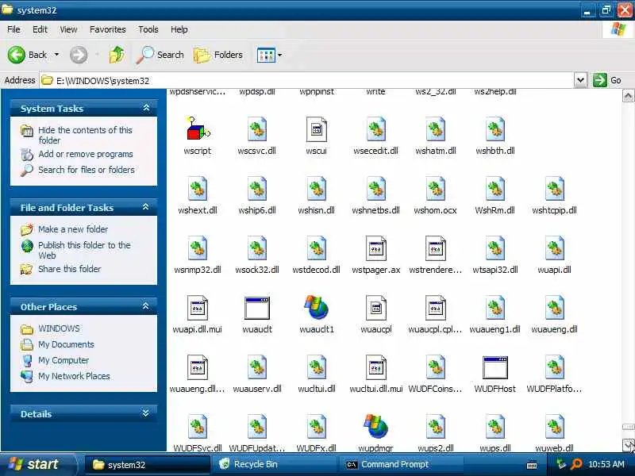
Task: Open the Start menu
Action: pos(37,464)
